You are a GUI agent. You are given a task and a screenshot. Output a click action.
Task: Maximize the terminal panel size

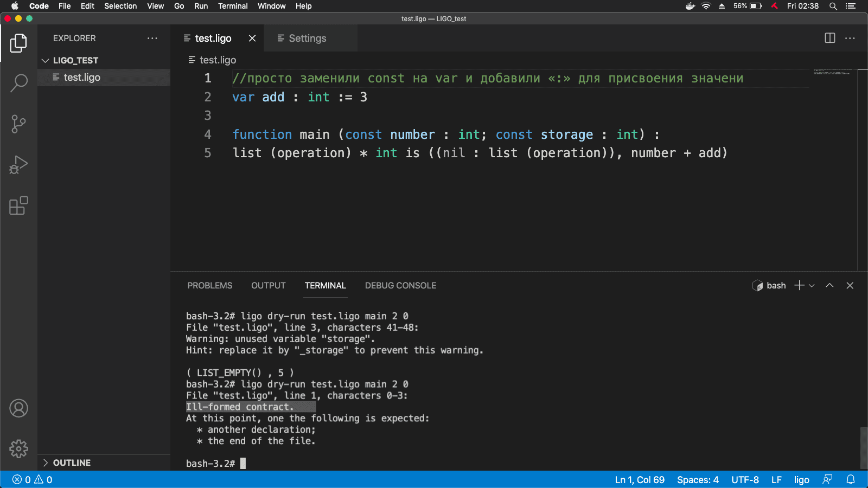(x=829, y=285)
